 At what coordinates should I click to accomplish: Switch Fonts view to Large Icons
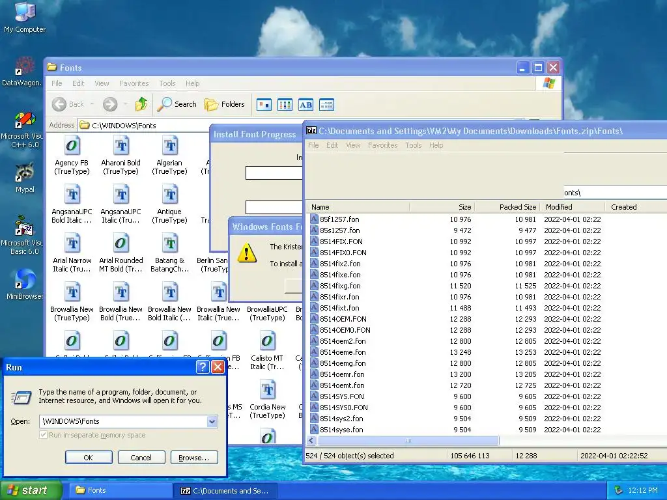[x=264, y=105]
